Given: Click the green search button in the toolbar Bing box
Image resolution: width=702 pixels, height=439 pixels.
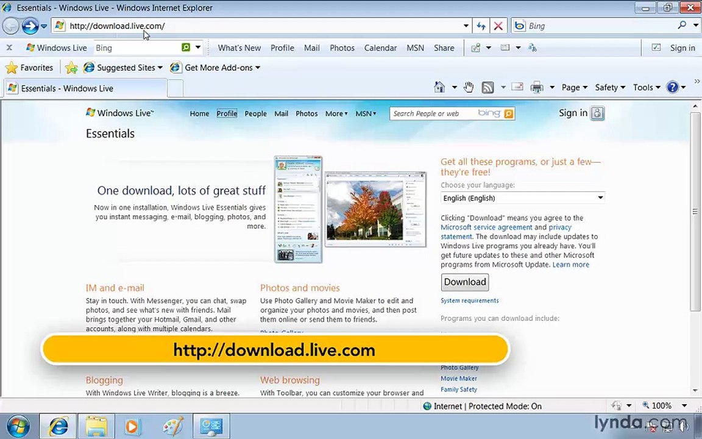Looking at the screenshot, I should click(x=186, y=47).
